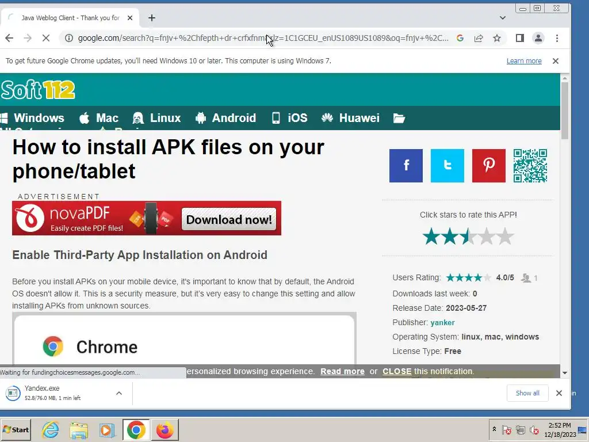Click the forward navigation arrow
Screen dimensions: 589x442
tap(28, 38)
